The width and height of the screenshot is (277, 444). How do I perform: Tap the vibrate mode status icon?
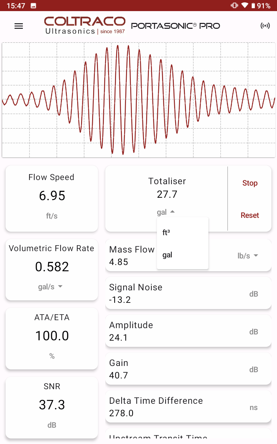point(234,6)
